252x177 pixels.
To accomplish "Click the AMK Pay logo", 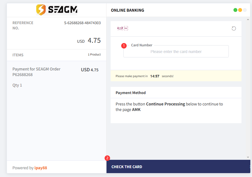I will [x=123, y=28].
